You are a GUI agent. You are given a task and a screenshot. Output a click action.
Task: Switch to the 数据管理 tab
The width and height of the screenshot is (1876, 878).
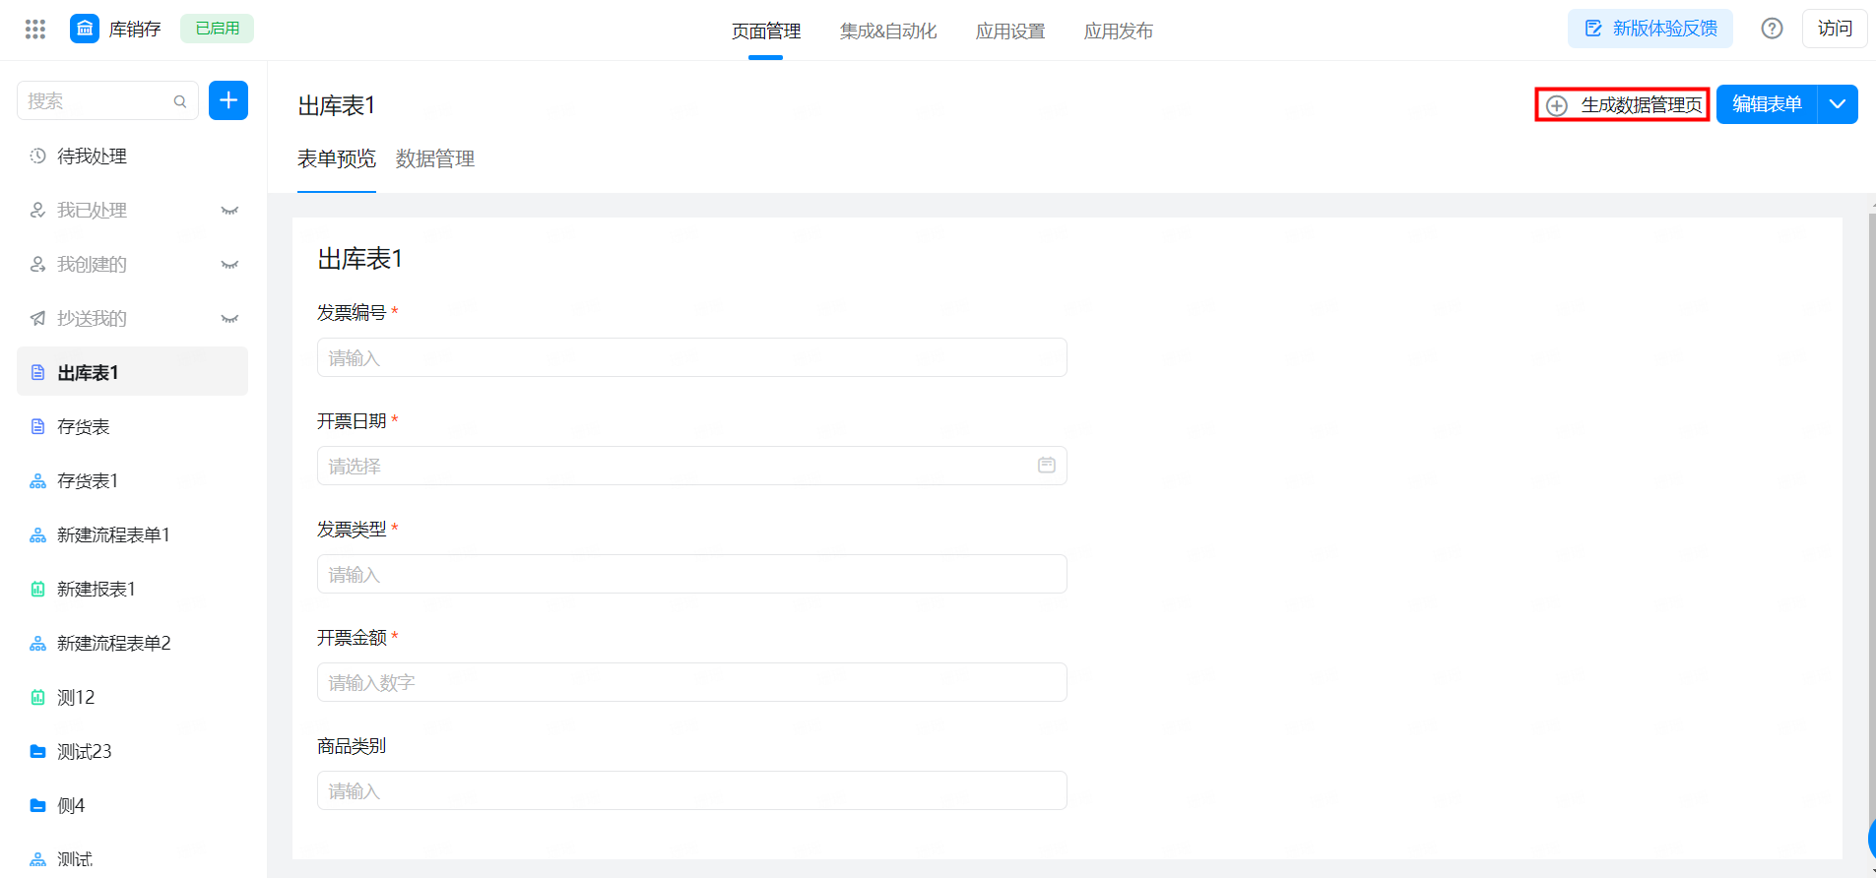[435, 158]
